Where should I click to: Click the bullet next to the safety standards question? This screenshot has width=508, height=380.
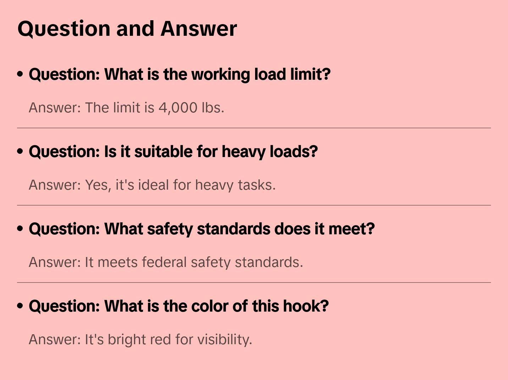pyautogui.click(x=20, y=229)
